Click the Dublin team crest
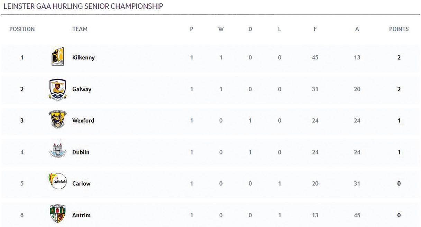 pyautogui.click(x=57, y=152)
